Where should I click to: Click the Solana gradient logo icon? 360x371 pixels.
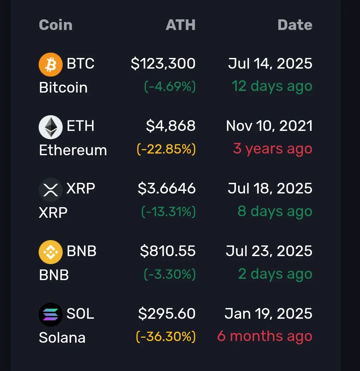(x=51, y=315)
